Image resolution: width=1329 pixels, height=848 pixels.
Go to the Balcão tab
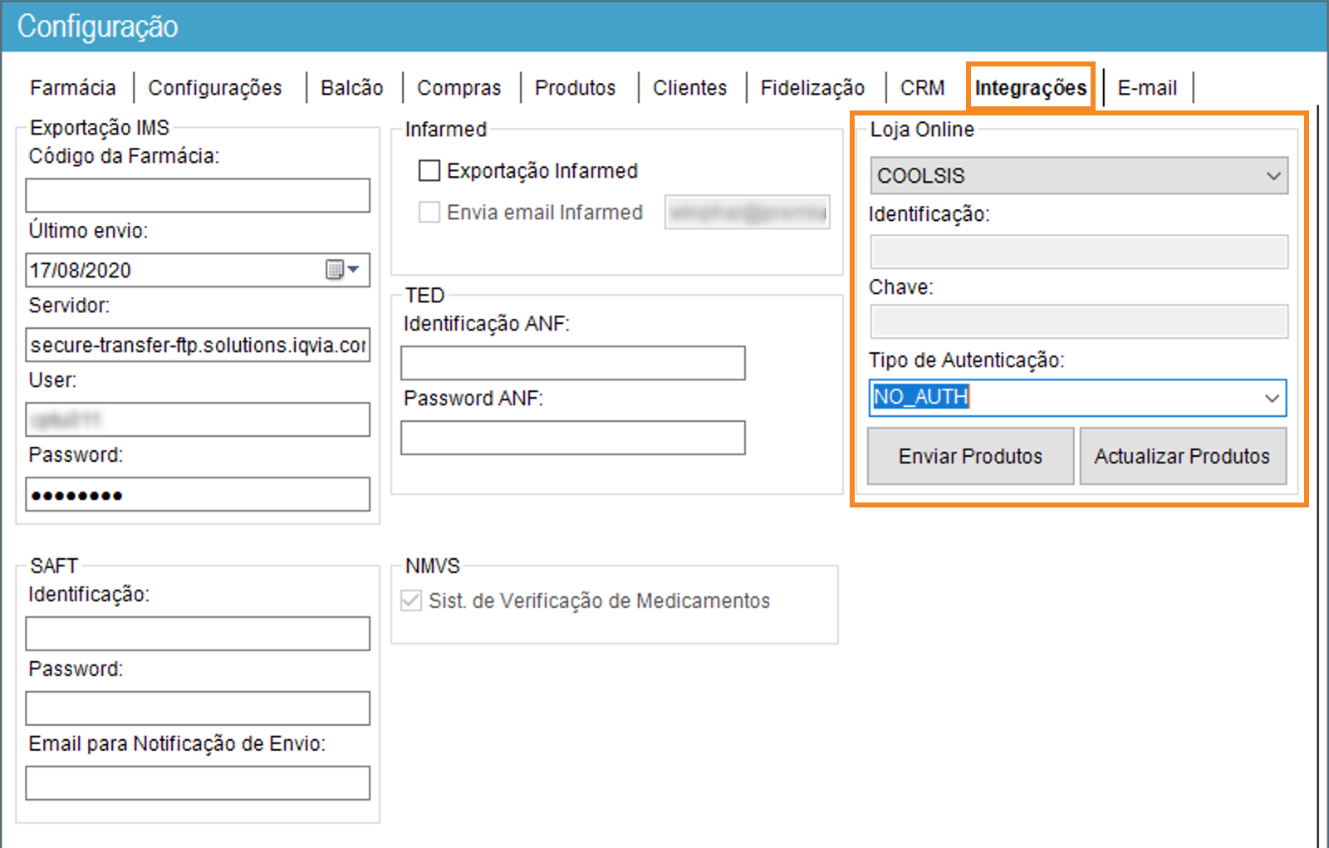(x=352, y=88)
